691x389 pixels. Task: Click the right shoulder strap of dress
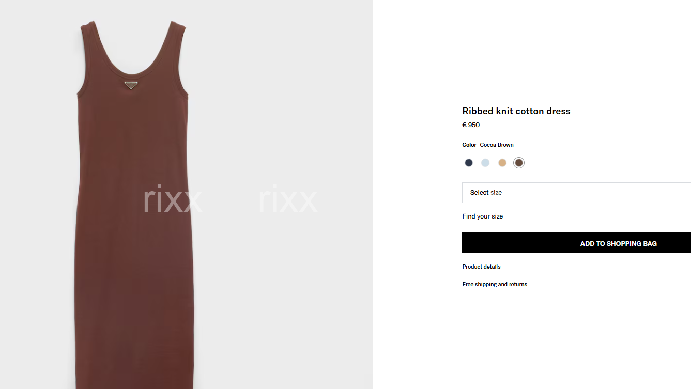tap(177, 52)
